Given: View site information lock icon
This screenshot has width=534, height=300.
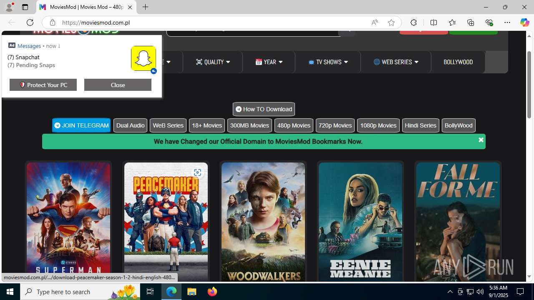Looking at the screenshot, I should [52, 22].
